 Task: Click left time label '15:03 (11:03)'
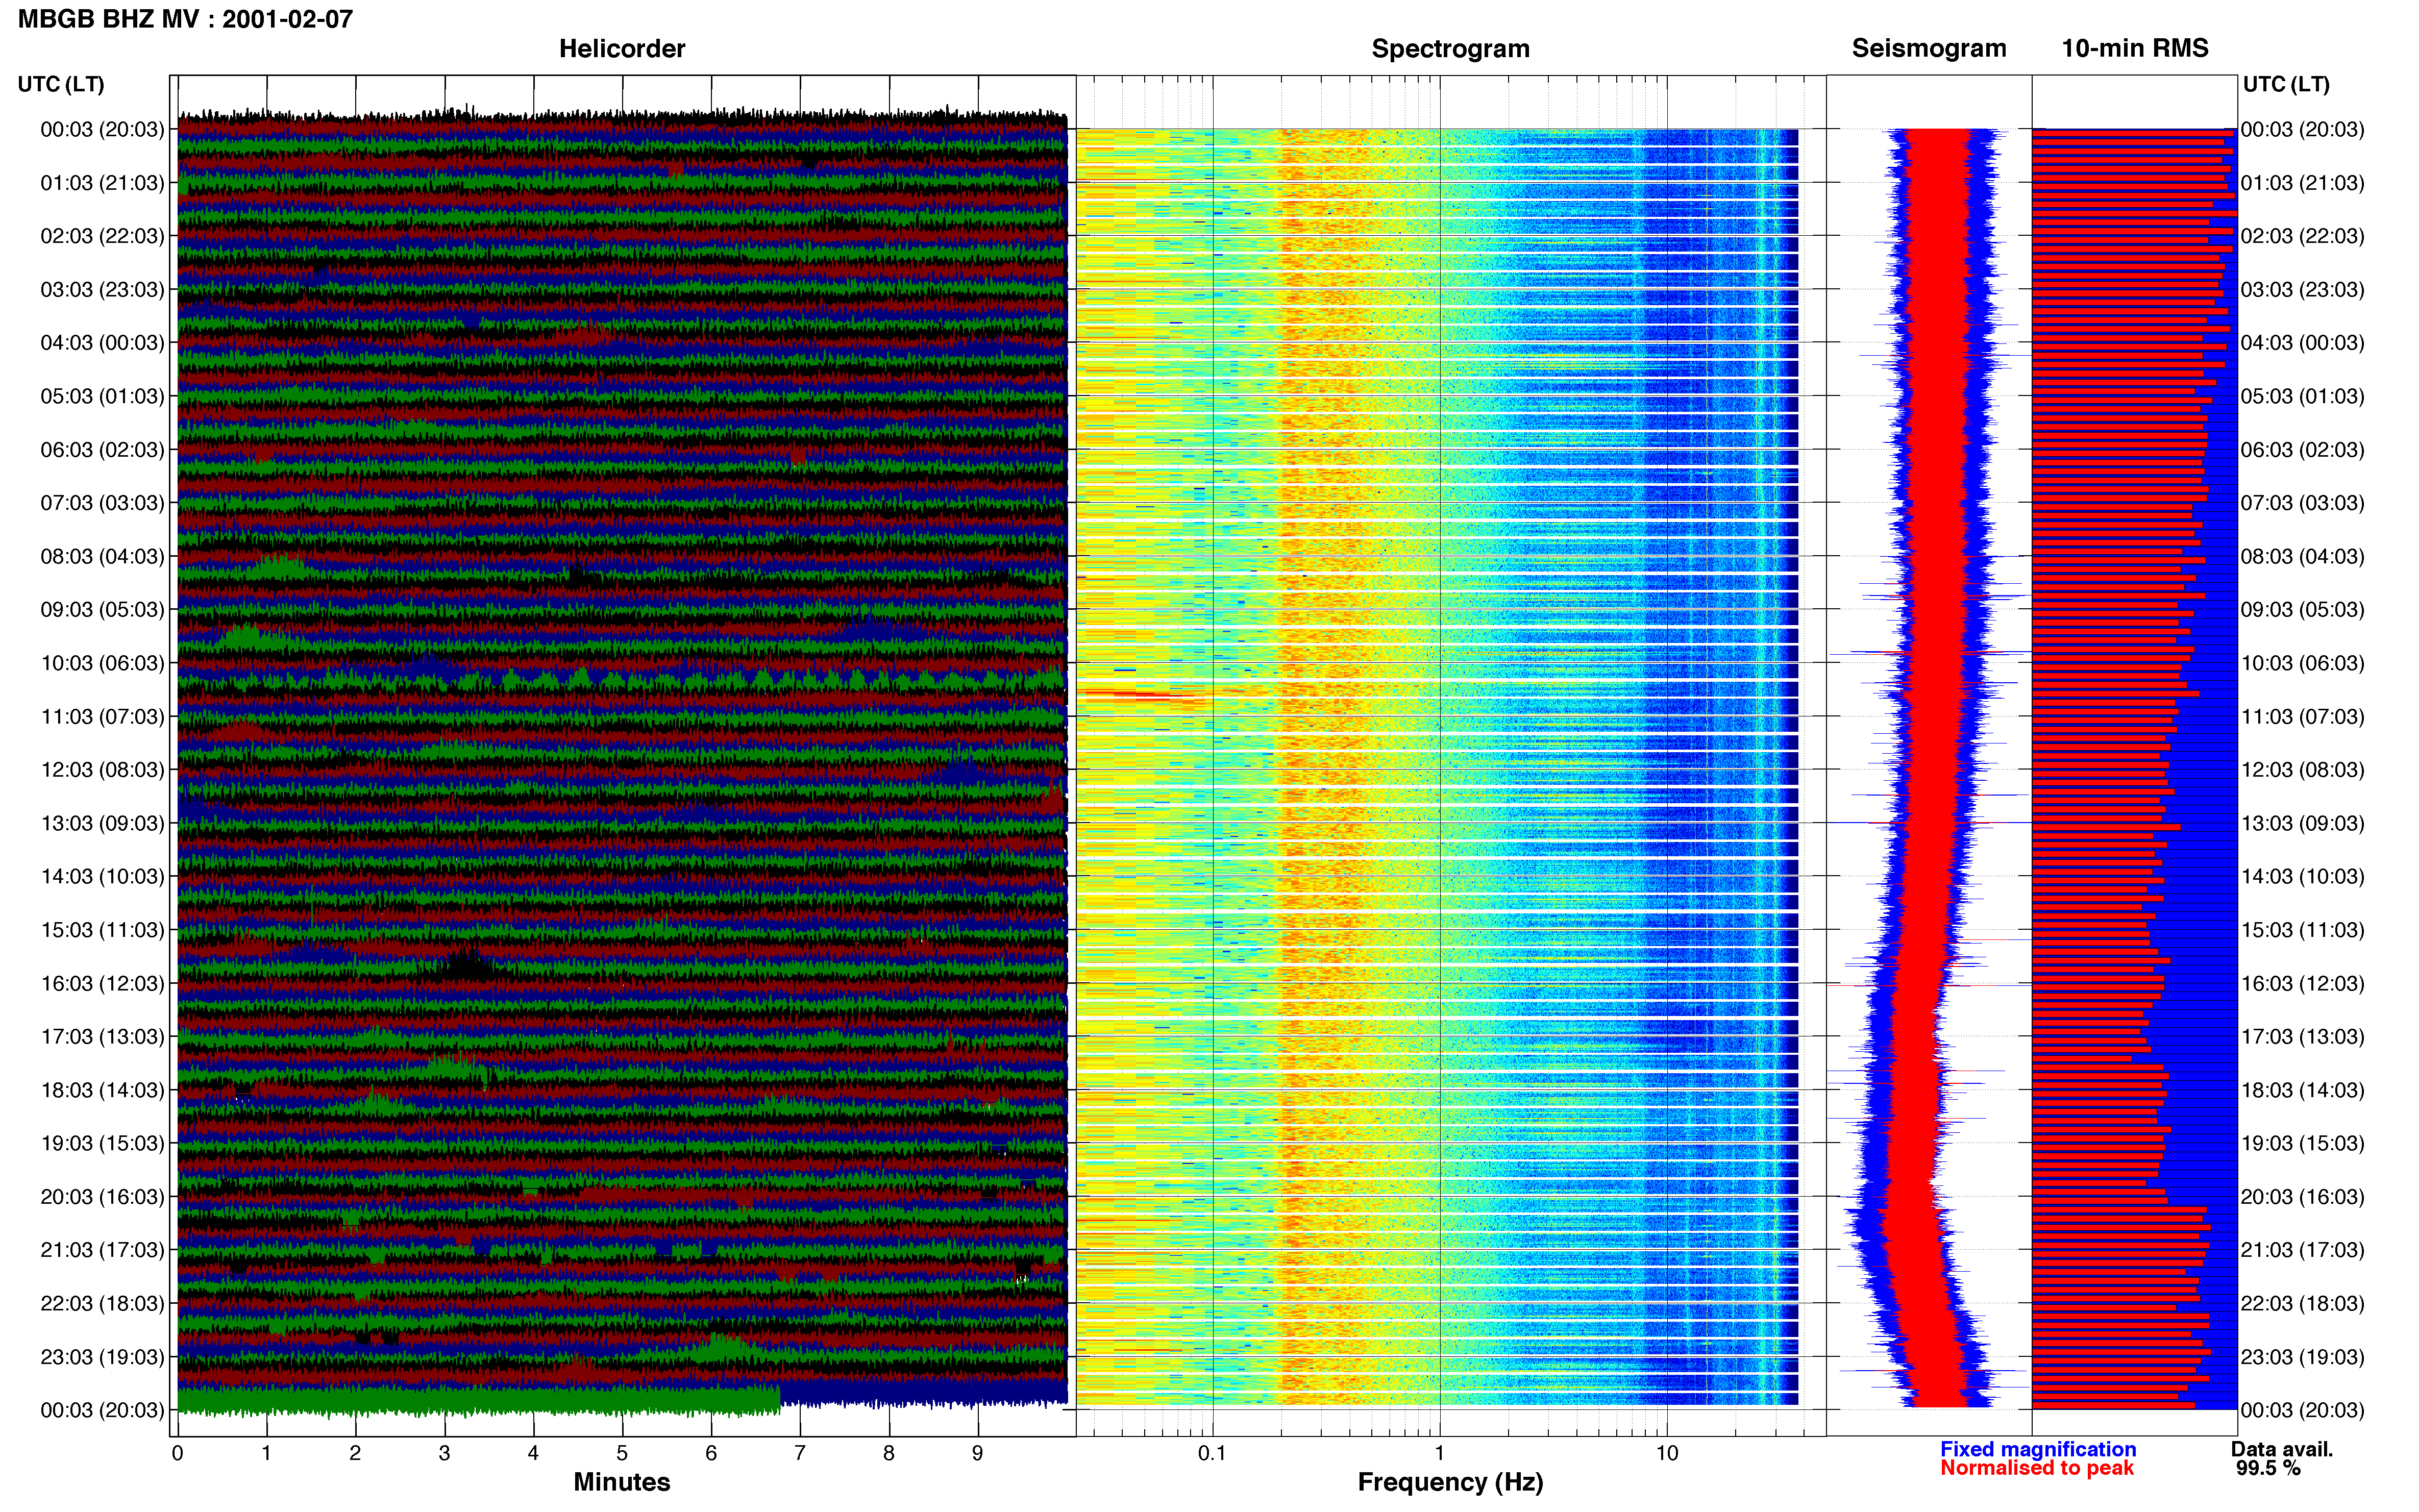click(x=102, y=930)
